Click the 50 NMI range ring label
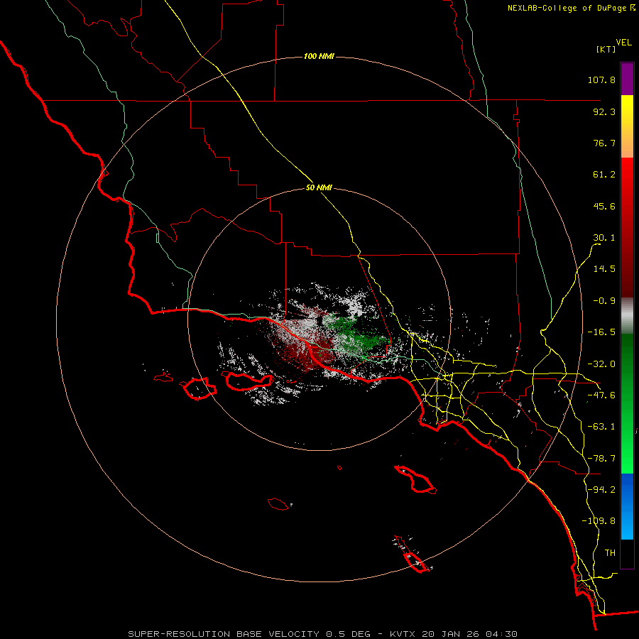The width and height of the screenshot is (639, 639). (319, 188)
